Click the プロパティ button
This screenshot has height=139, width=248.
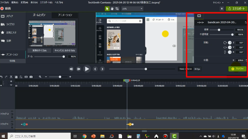[x=237, y=69]
